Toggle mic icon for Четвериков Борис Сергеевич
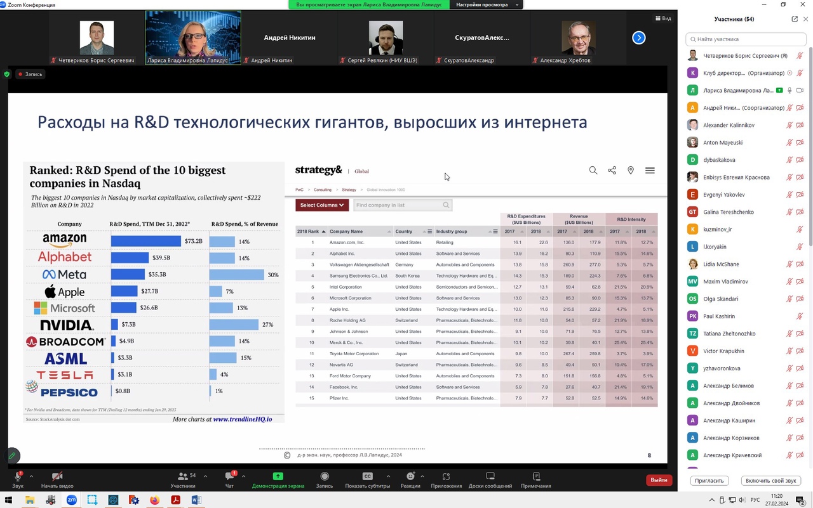Screen dimensions: 813x508 [800, 56]
